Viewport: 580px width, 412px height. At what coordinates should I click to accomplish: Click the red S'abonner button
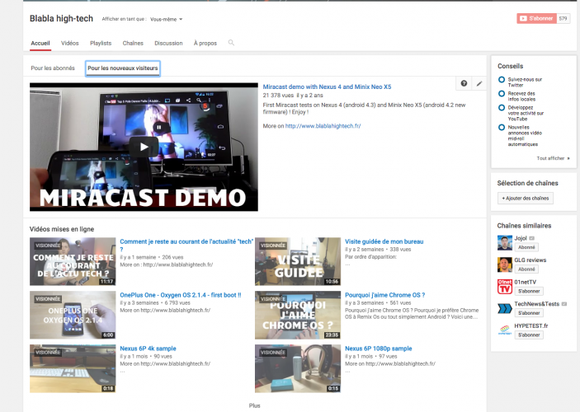pyautogui.click(x=537, y=18)
